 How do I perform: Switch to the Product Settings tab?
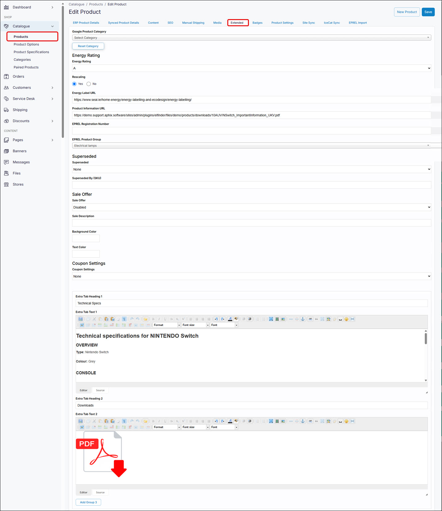[282, 23]
